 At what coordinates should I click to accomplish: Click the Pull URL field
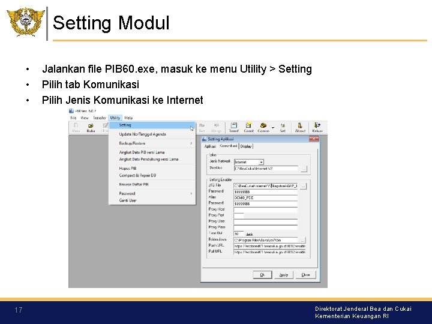[x=270, y=252]
